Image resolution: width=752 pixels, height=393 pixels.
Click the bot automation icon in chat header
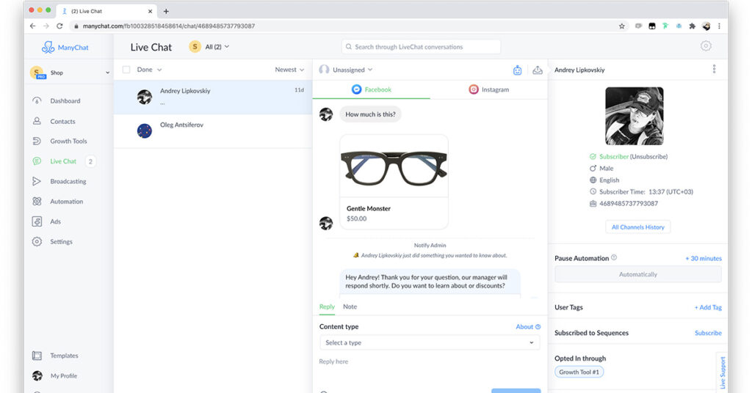coord(518,70)
